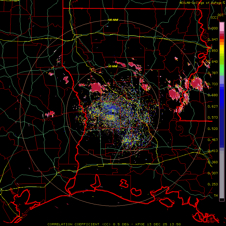Click the 0.947 scale value
The height and width of the screenshot is (226, 226).
213,39
